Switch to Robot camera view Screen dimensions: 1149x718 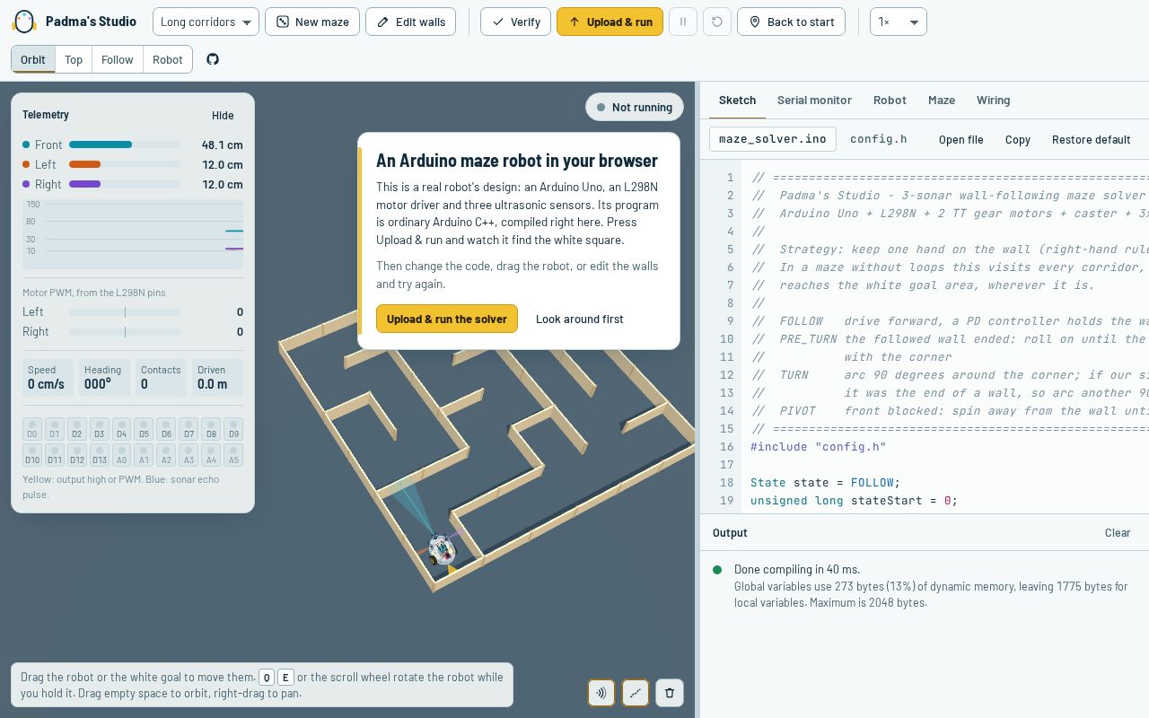(x=168, y=59)
